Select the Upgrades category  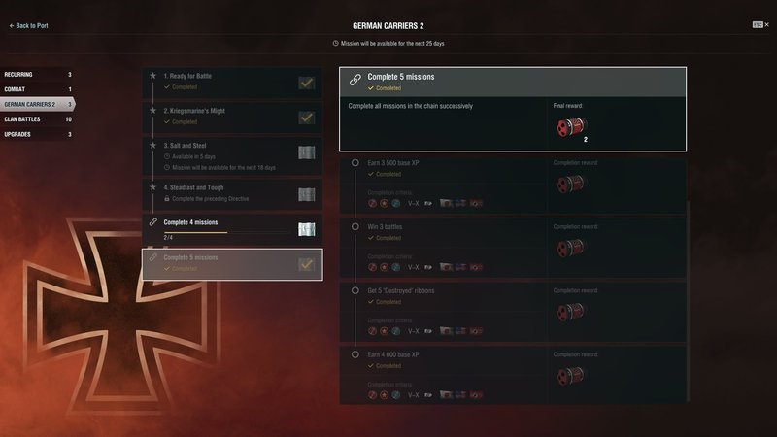pyautogui.click(x=37, y=134)
